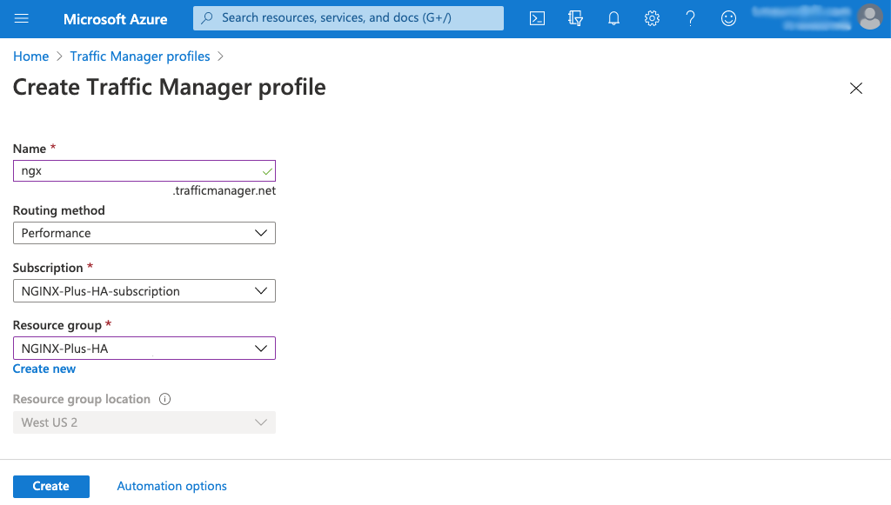Open the help question mark
This screenshot has width=891, height=505.
click(x=690, y=19)
